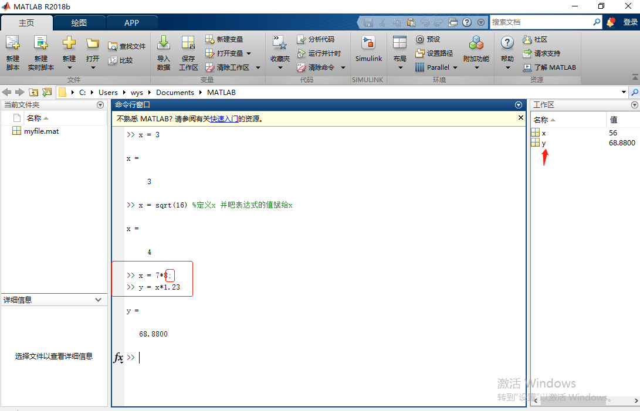This screenshot has width=640, height=411.
Task: Expand the 打开变量 dropdown arrow
Action: pyautogui.click(x=249, y=53)
